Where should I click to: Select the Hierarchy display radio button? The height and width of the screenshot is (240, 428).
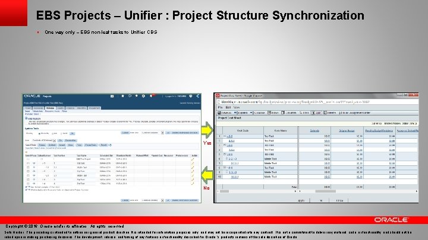[x=39, y=133]
